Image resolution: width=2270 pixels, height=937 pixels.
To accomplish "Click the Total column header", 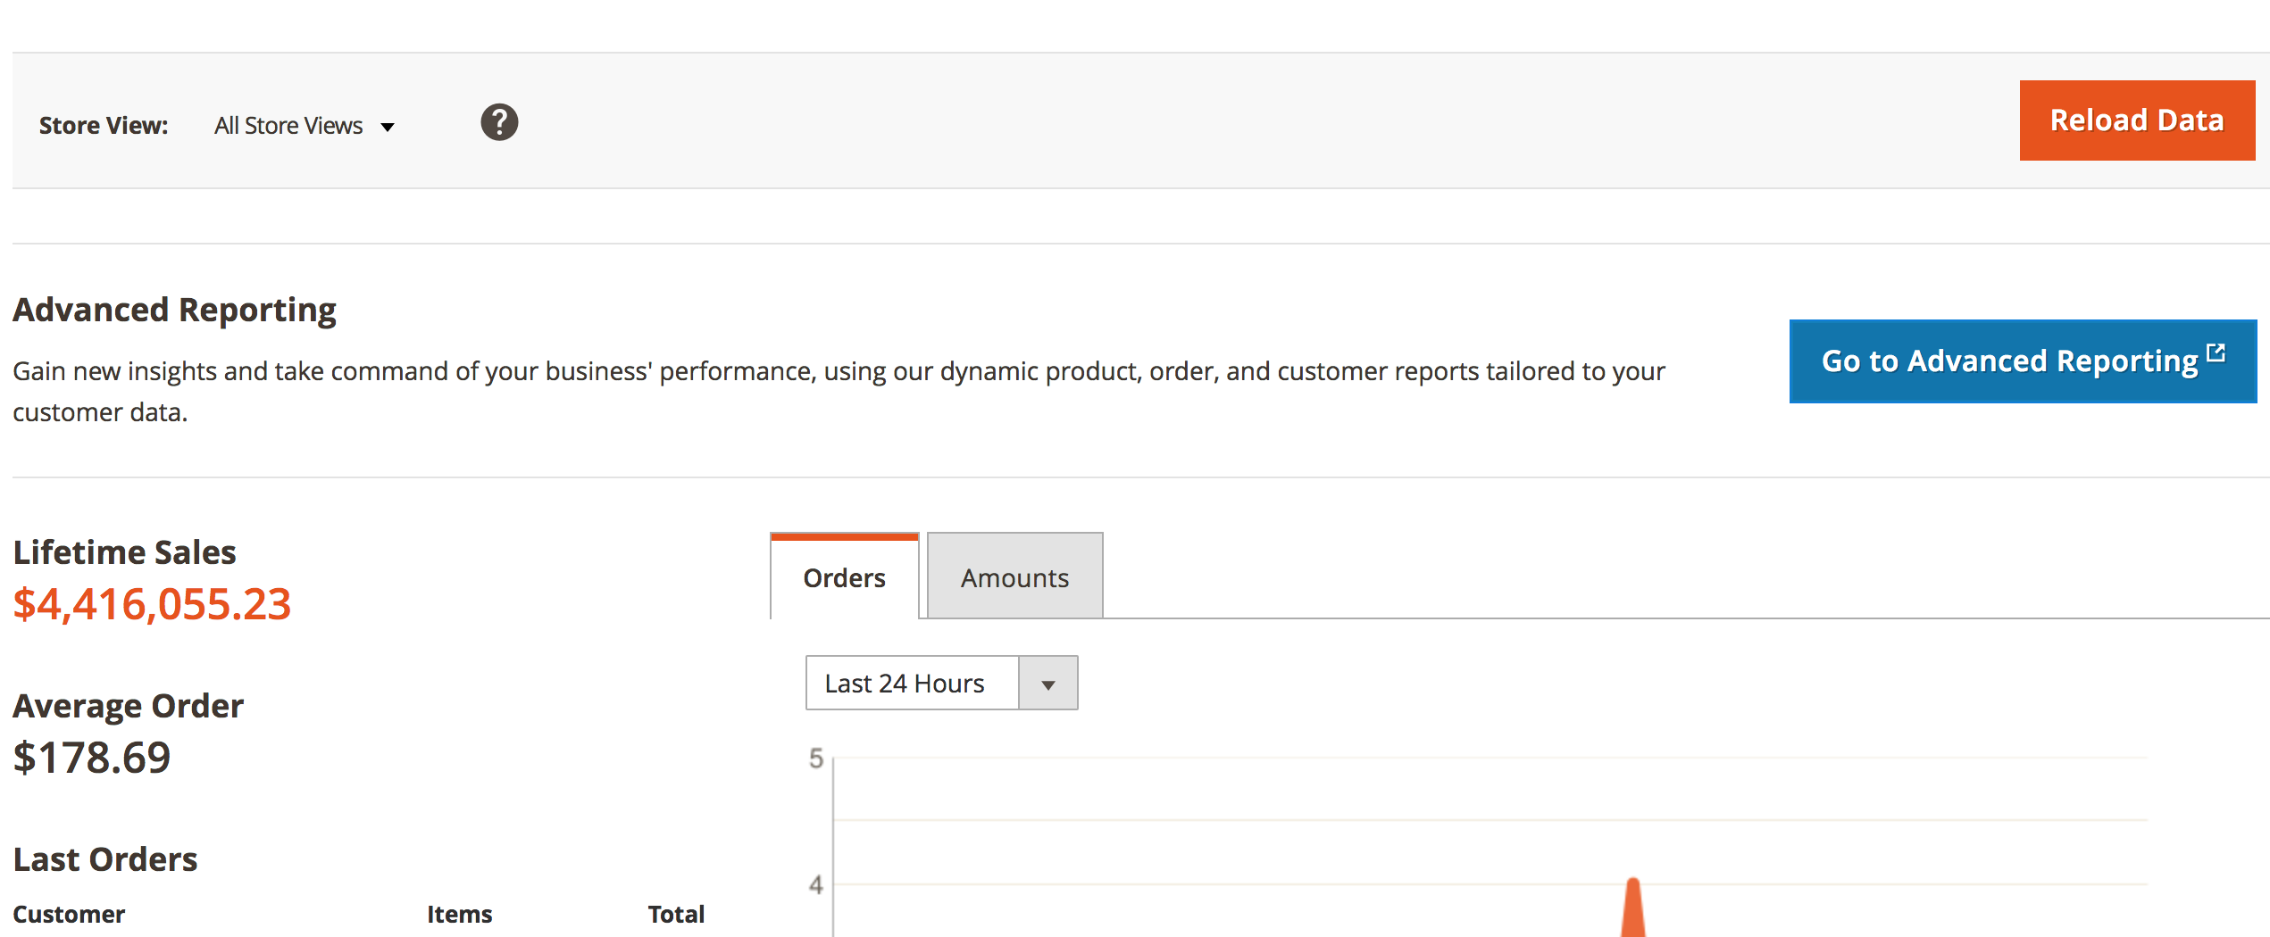I will (x=675, y=914).
